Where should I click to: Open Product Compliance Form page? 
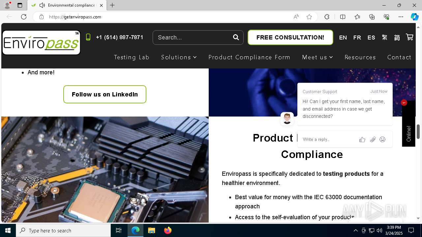249,57
